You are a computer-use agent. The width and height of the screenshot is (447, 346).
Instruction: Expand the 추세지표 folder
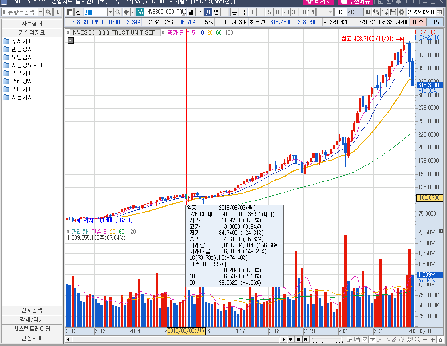[22, 41]
